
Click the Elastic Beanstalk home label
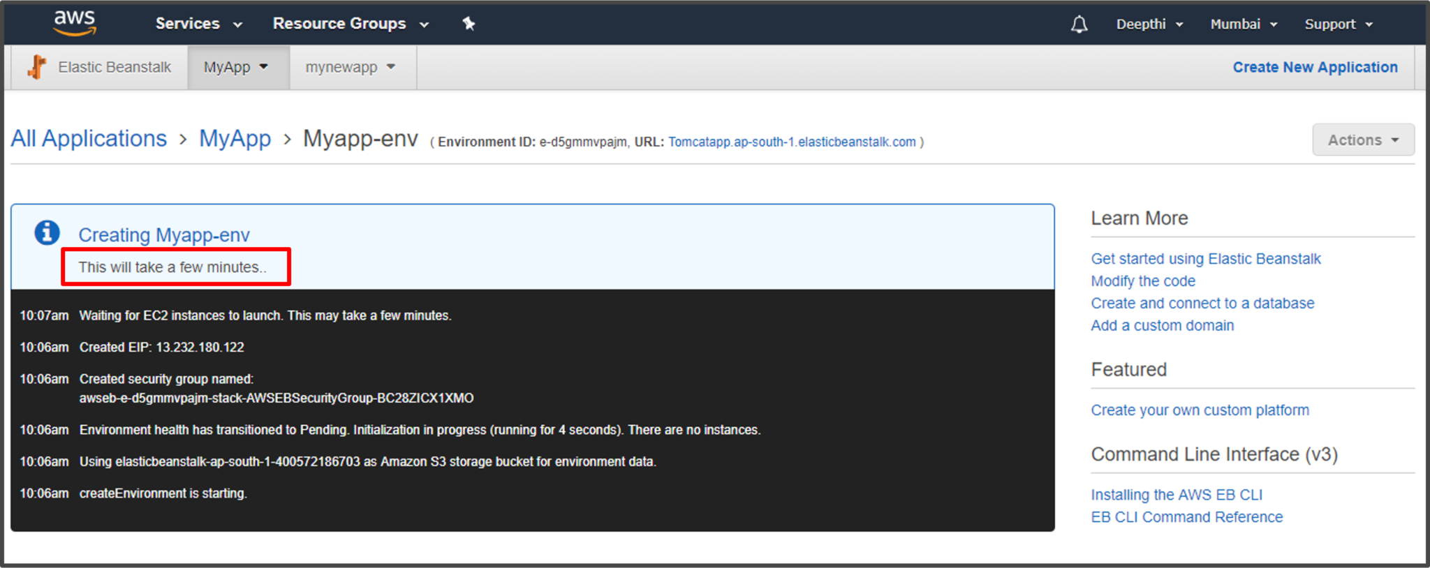click(115, 67)
